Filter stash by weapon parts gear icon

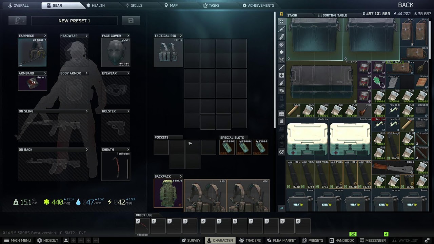click(281, 52)
